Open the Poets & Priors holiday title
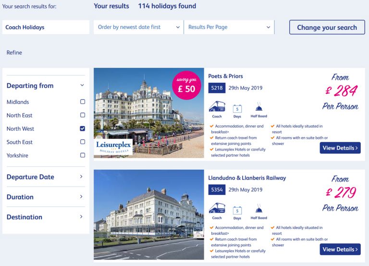The width and height of the screenshot is (369, 266). coord(225,76)
